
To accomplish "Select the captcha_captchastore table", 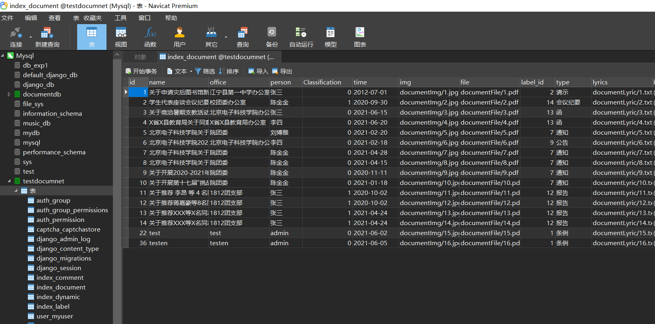I will [68, 229].
